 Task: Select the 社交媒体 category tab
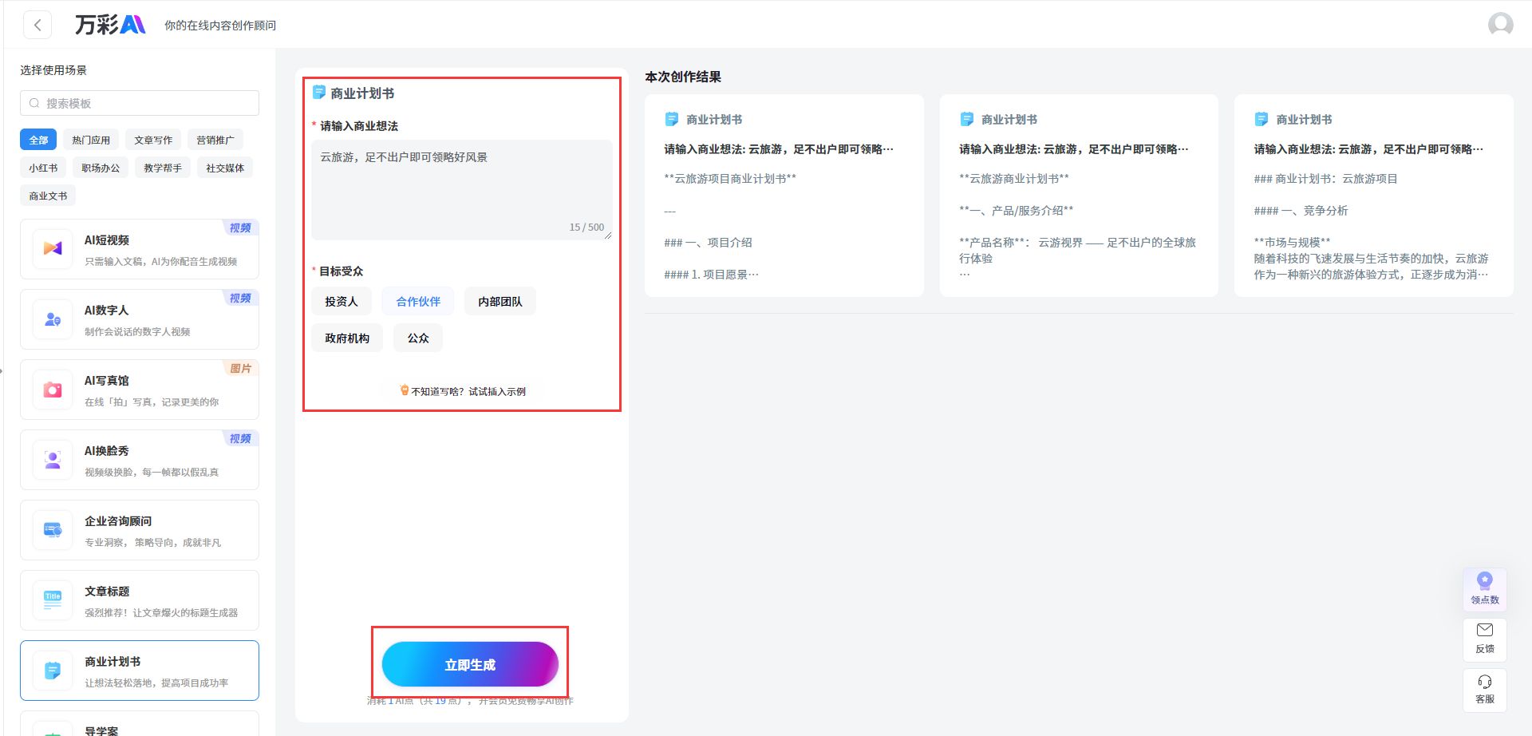click(x=225, y=168)
